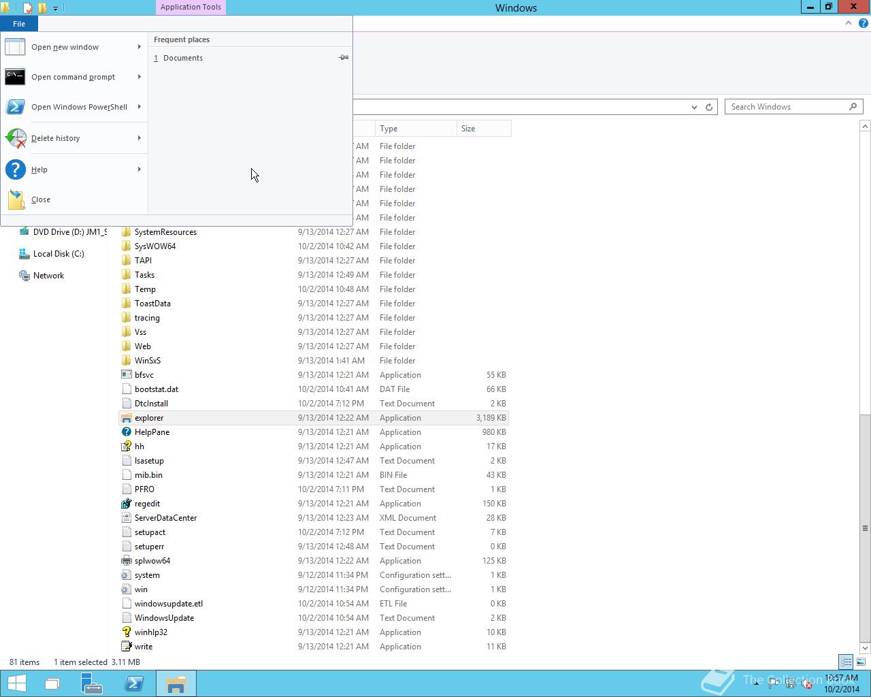Screen dimensions: 871x697
Task: Select the WindowsUpdate text document
Action: coord(164,618)
